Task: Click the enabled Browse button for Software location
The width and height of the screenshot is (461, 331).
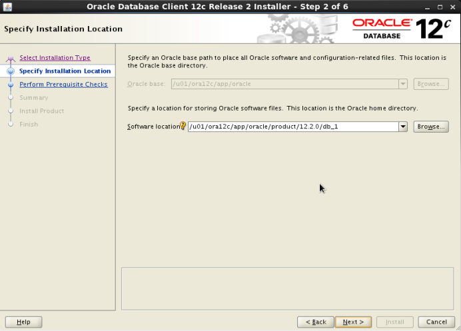Action: (x=431, y=127)
